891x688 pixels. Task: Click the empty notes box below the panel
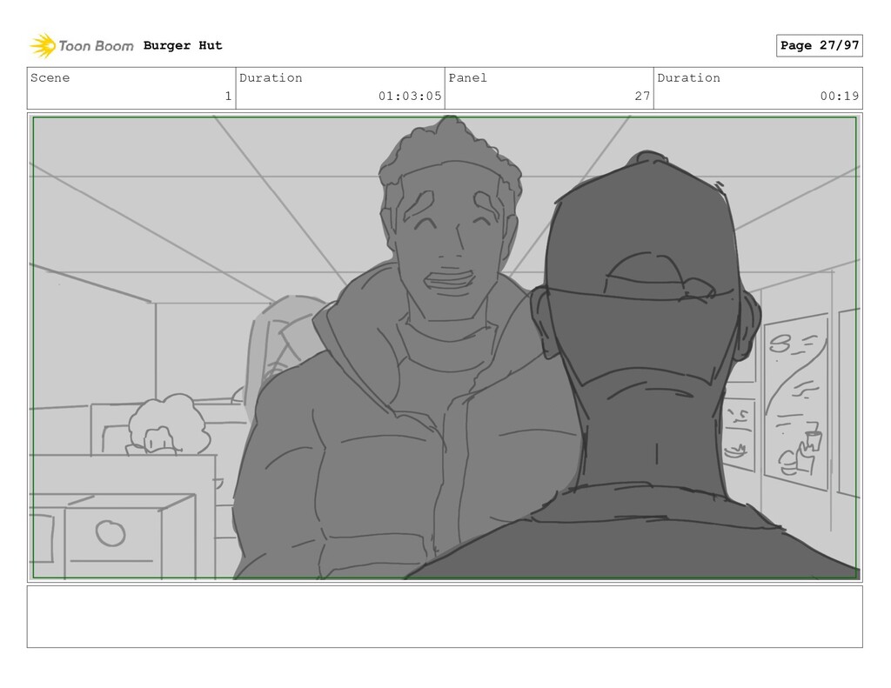445,617
